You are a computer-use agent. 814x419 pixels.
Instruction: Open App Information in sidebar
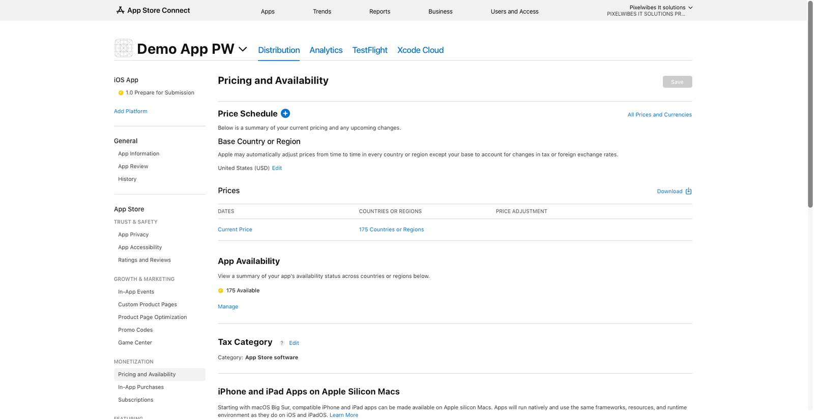click(138, 153)
